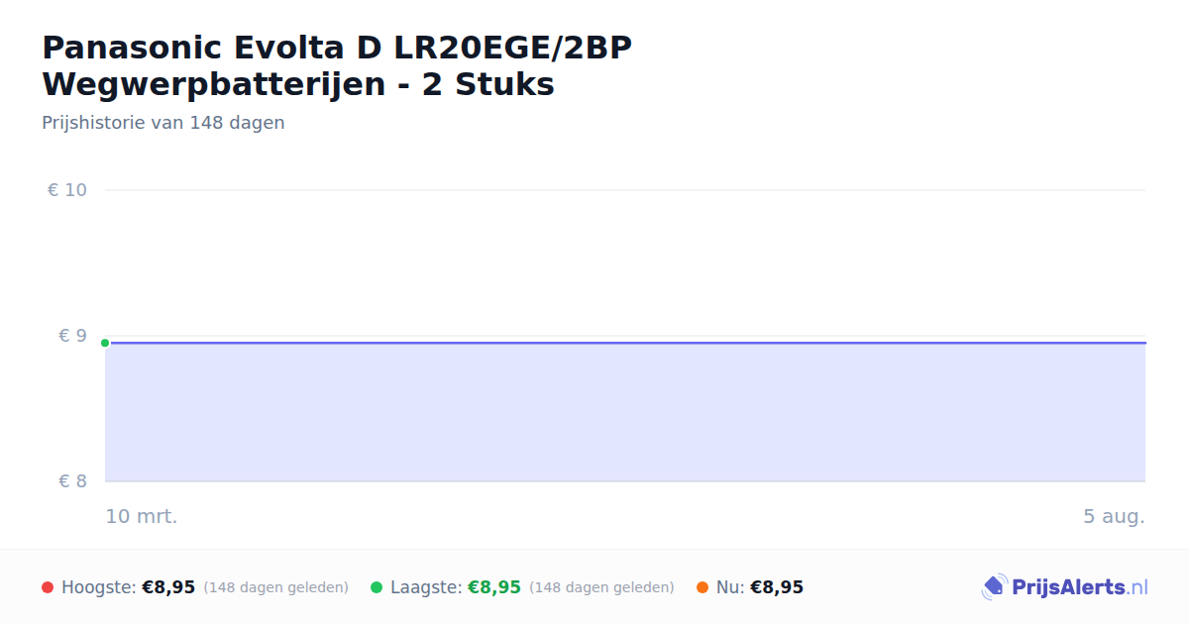The image size is (1189, 624).
Task: Click the Nu €8,95 current price
Action: click(777, 587)
